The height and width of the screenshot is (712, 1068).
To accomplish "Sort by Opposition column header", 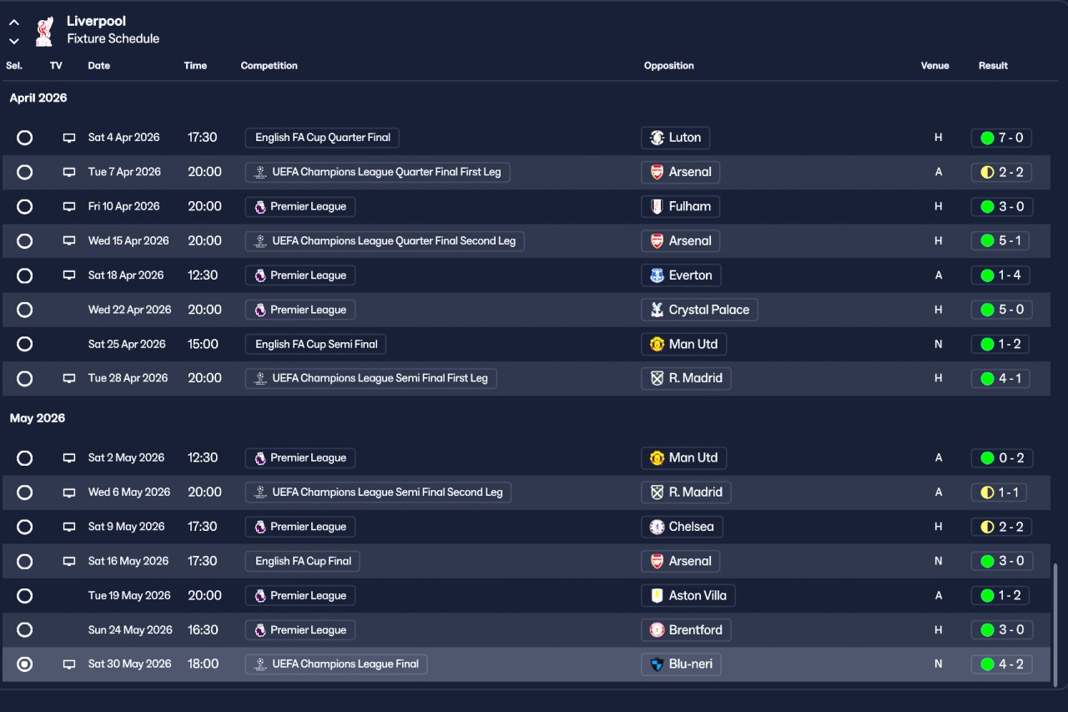I will click(x=668, y=66).
